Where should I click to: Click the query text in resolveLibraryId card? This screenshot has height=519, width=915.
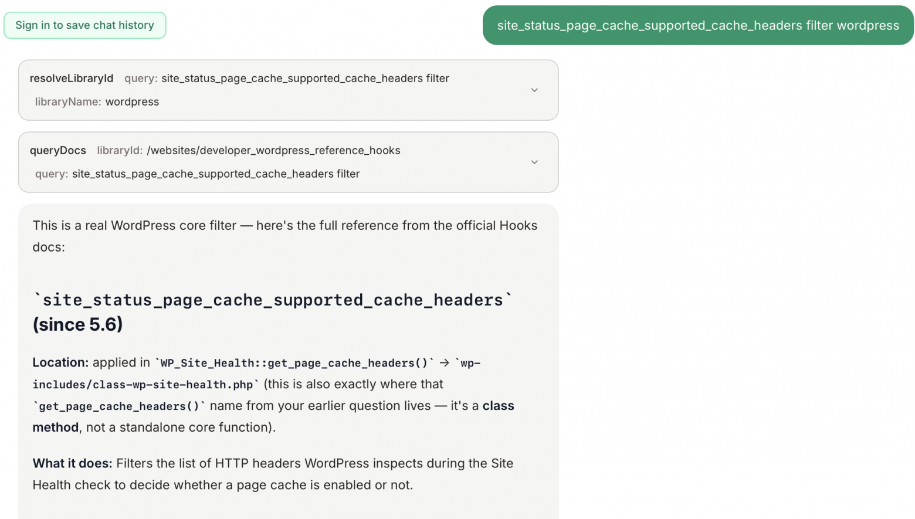tap(305, 79)
